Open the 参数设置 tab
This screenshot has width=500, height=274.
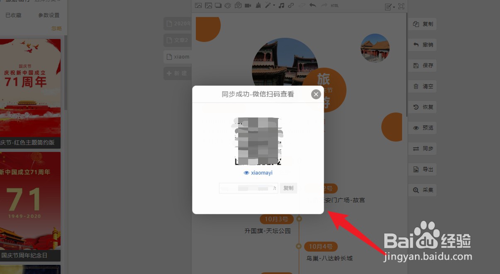tap(49, 15)
